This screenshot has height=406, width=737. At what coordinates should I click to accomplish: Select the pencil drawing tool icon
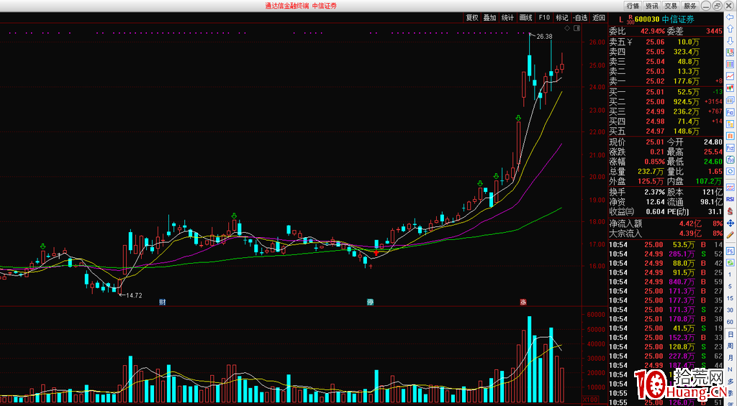coord(730,234)
